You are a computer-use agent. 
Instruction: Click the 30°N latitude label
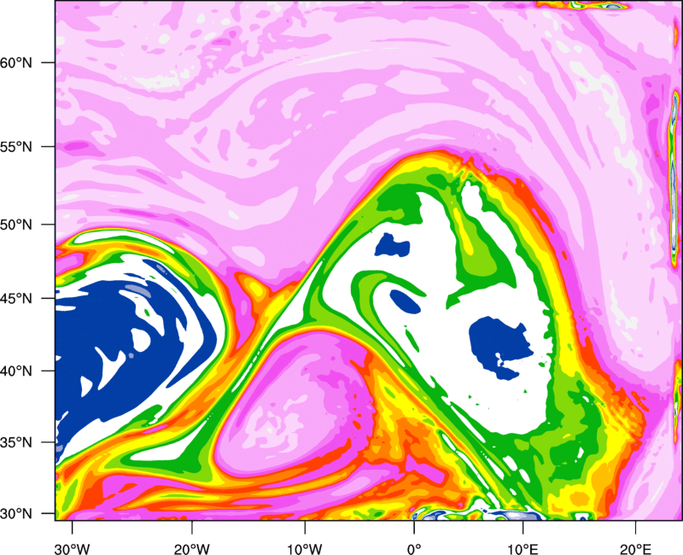pyautogui.click(x=16, y=514)
